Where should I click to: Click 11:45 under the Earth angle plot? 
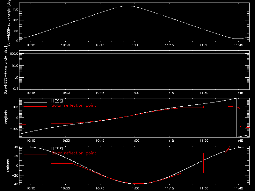click(238, 45)
